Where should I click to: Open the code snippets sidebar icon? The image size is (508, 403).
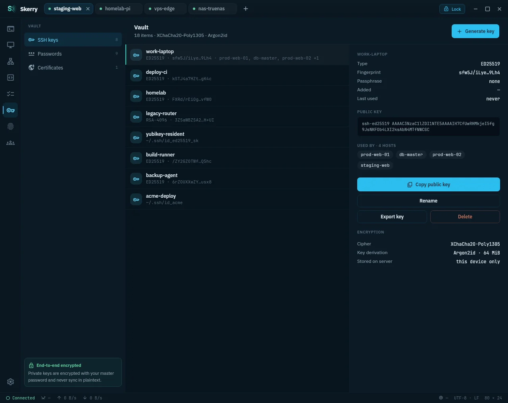click(11, 77)
